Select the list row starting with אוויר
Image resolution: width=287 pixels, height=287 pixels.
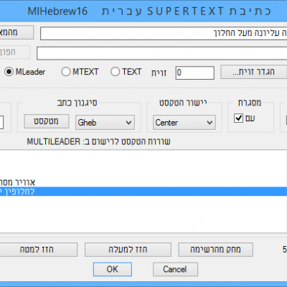(x=143, y=183)
